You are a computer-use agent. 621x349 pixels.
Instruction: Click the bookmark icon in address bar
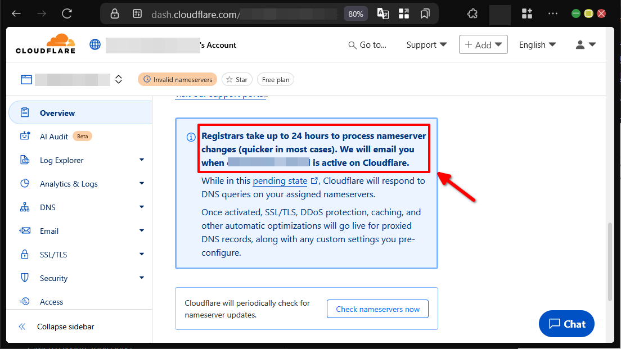click(425, 14)
